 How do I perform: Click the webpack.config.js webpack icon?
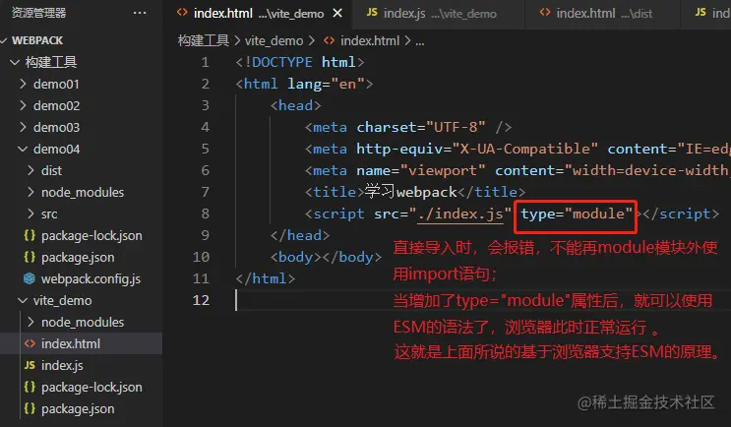click(30, 278)
